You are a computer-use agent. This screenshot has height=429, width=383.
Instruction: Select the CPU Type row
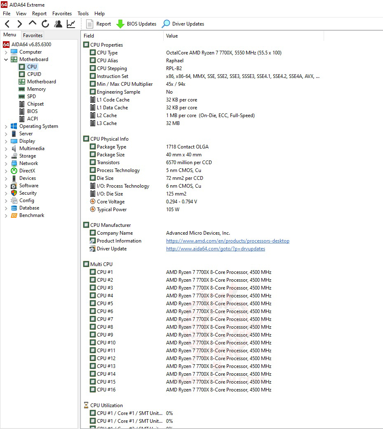pyautogui.click(x=202, y=53)
